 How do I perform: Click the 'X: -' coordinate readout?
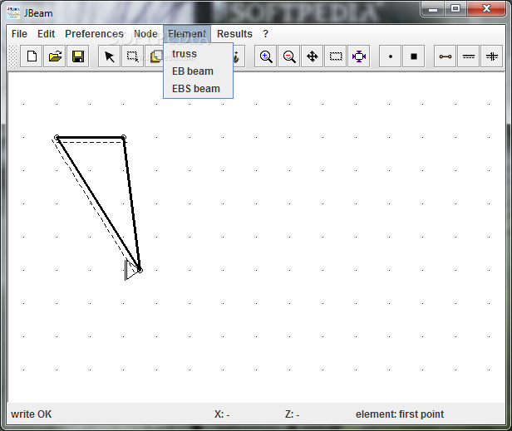pos(222,414)
